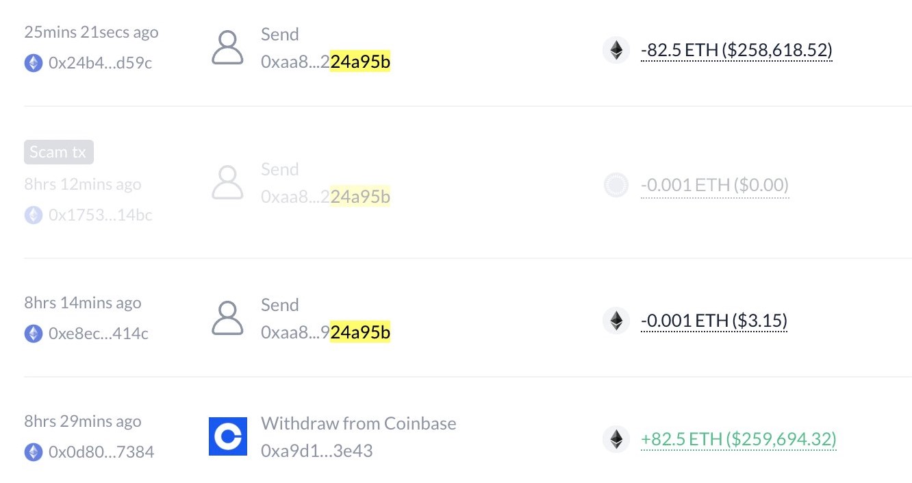The image size is (912, 483).
Task: Click the faded Ethereum icon beside 0x1753...14bc
Action: [34, 215]
